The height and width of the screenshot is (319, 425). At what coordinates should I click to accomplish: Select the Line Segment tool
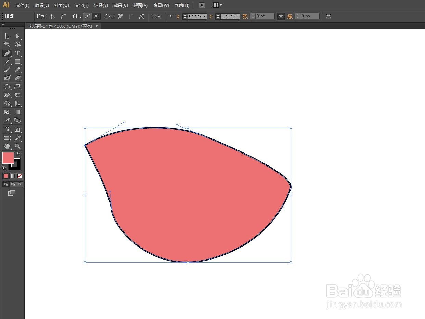7,62
